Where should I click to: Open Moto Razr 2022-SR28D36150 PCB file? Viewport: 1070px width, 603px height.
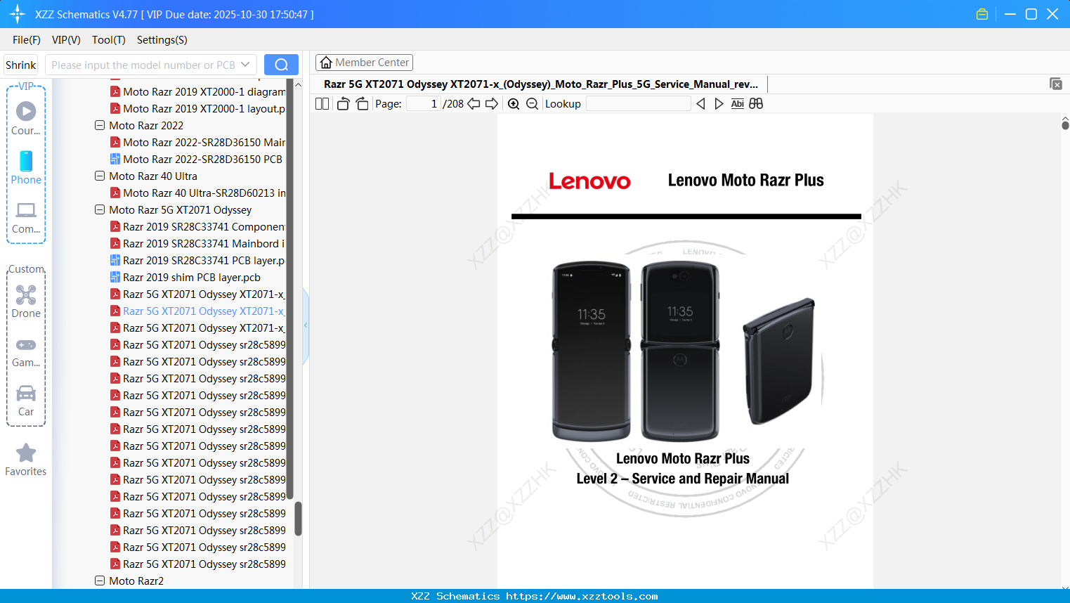pyautogui.click(x=202, y=159)
